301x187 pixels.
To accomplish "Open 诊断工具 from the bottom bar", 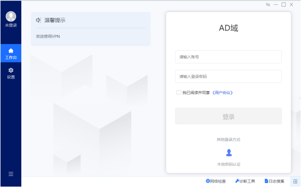I will pos(245,181).
